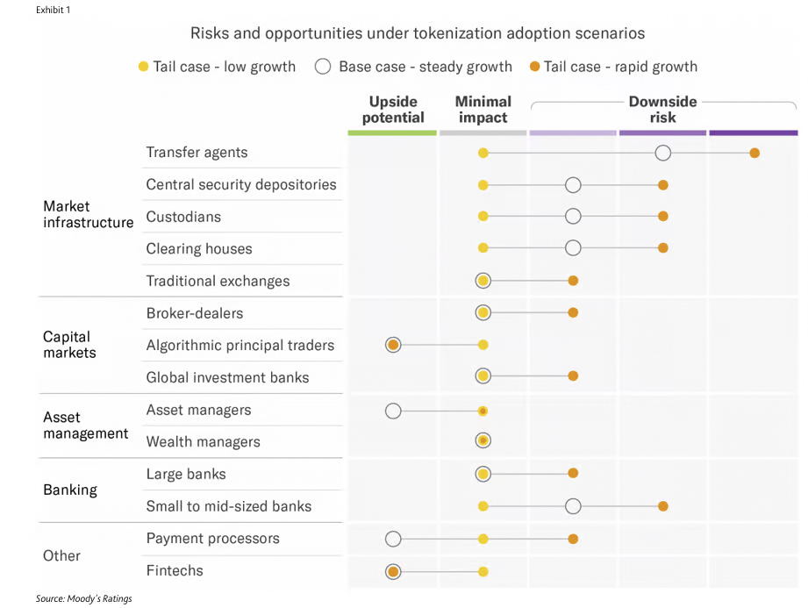This screenshot has height=608, width=808.
Task: Click the Transfer agents rapid growth orange dot
Action: (754, 153)
